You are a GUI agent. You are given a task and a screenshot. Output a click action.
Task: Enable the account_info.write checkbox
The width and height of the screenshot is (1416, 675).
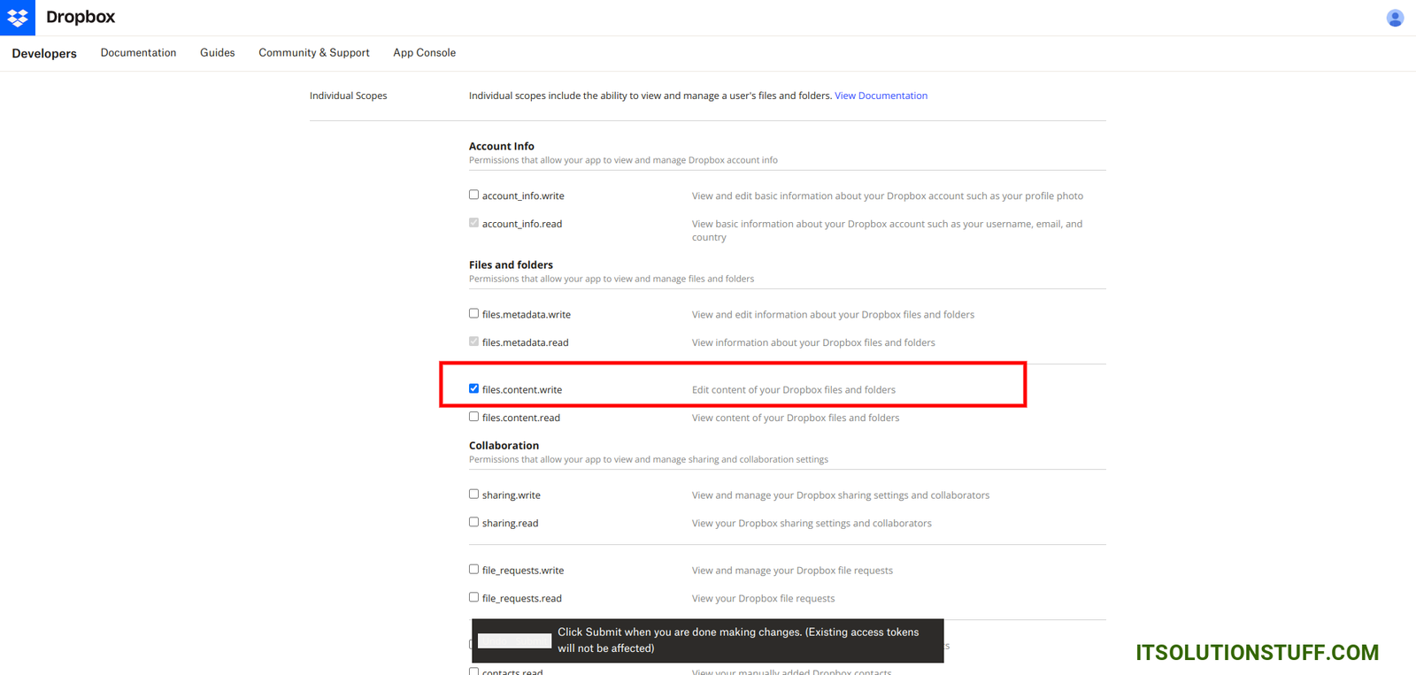click(474, 195)
